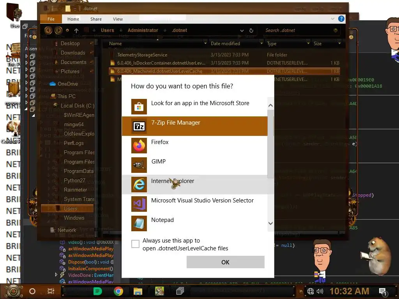Screen dimensions: 399x299
Task: Select Desktop in the navigation pane
Action: tap(70, 44)
